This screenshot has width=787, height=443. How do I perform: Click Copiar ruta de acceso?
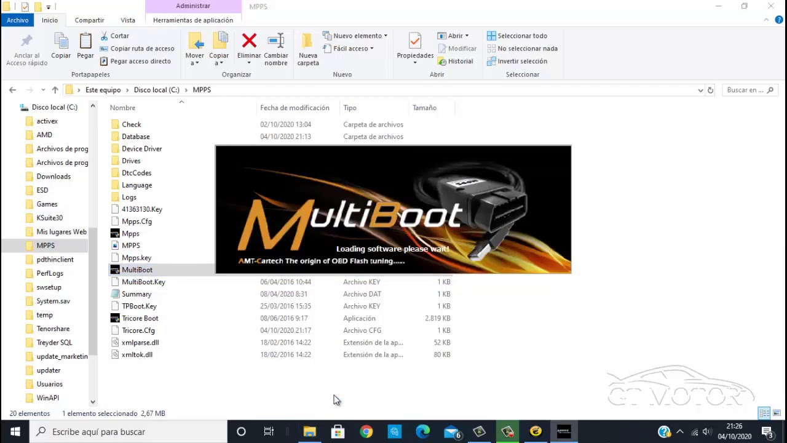tap(137, 49)
